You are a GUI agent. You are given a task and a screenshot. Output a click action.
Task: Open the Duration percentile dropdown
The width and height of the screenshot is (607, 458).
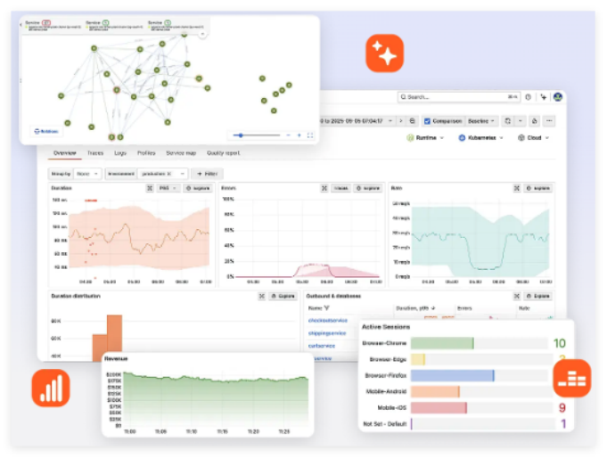pos(168,188)
